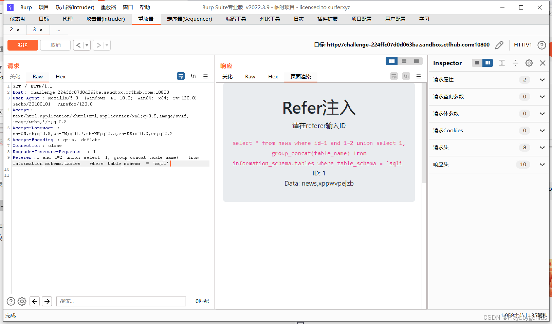552x324 pixels.
Task: Dock Inspector layout left option
Action: coord(477,63)
